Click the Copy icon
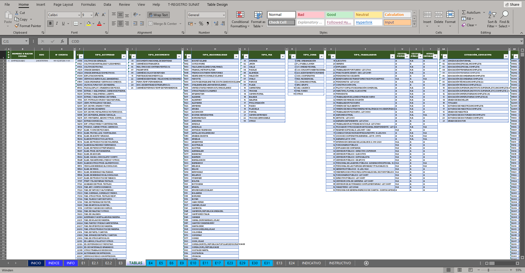The height and width of the screenshot is (273, 525). [x=17, y=19]
